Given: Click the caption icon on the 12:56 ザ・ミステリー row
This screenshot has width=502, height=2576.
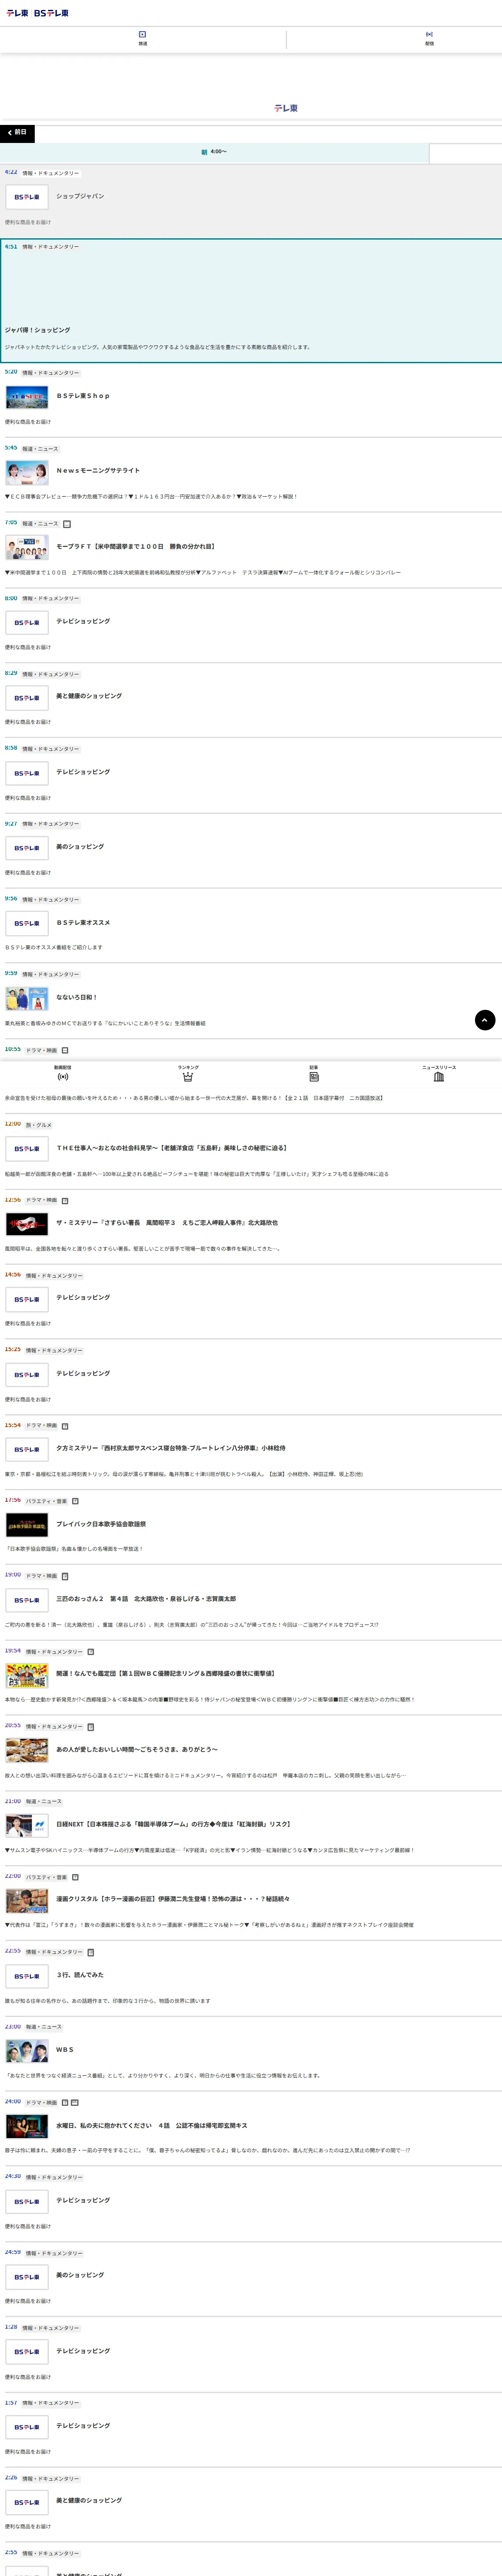Looking at the screenshot, I should (x=65, y=1201).
